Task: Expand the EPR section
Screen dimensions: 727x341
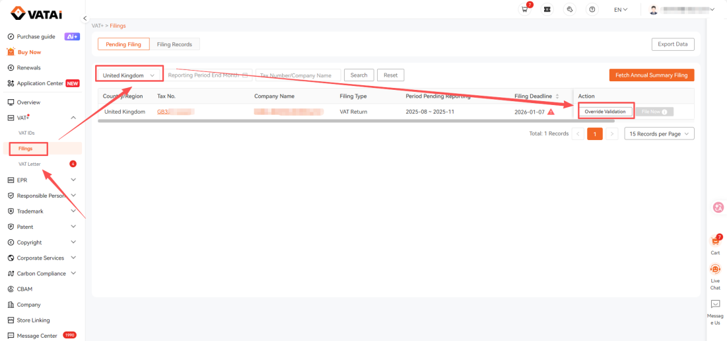Action: pyautogui.click(x=73, y=180)
